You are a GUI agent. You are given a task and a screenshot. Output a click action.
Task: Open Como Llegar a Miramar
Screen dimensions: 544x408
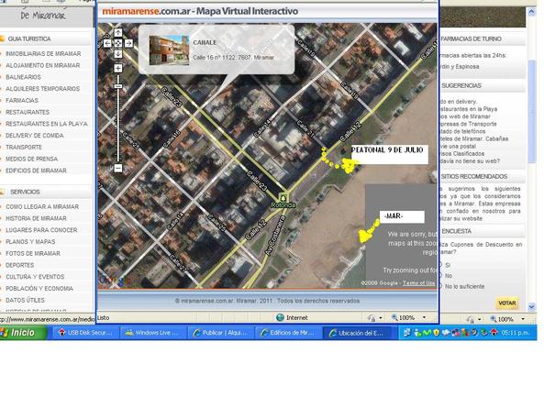(x=42, y=206)
